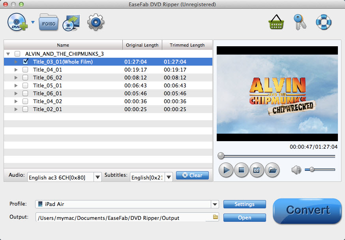Check the Title_05_01 checkbox
This screenshot has height=240, width=345.
tap(25, 85)
